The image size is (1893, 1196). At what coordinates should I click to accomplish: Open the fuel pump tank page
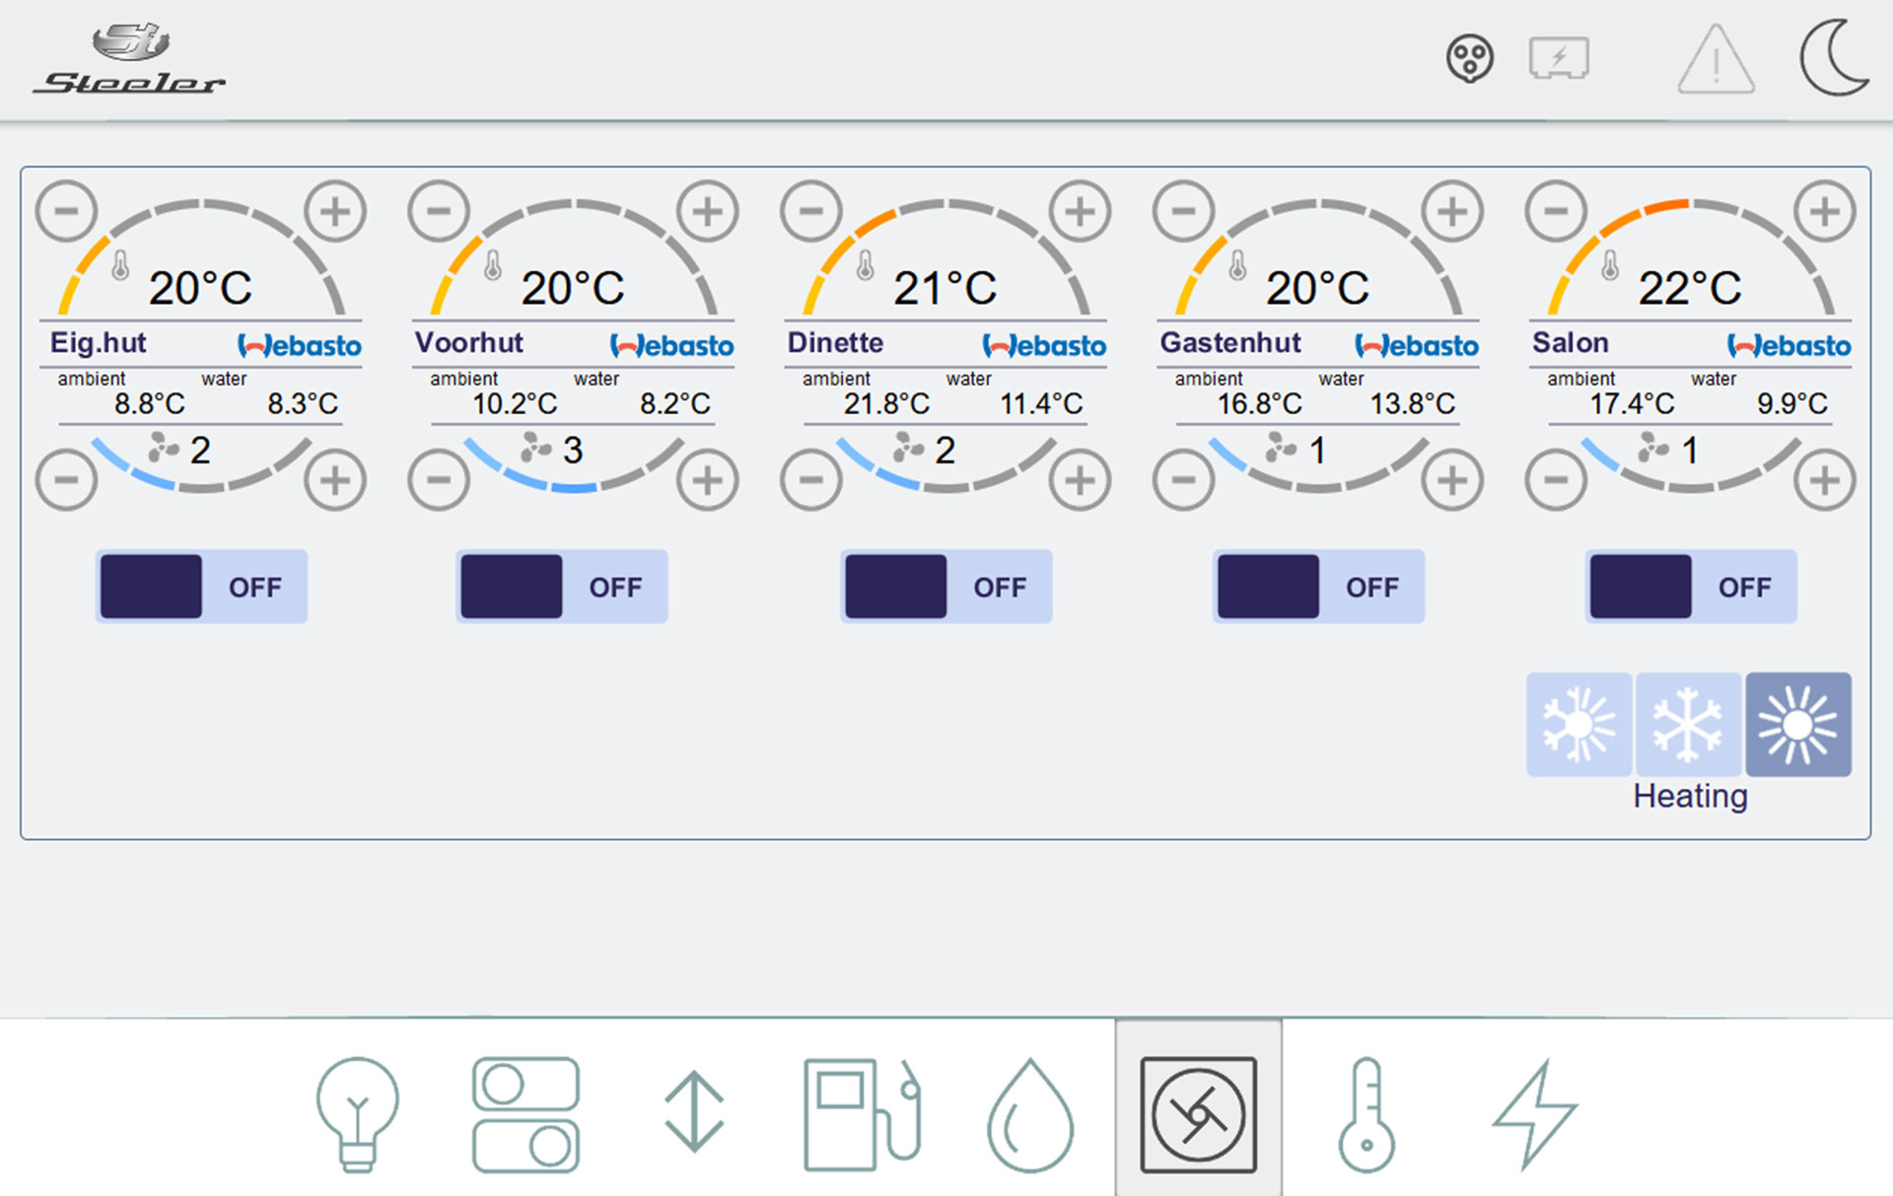(862, 1114)
